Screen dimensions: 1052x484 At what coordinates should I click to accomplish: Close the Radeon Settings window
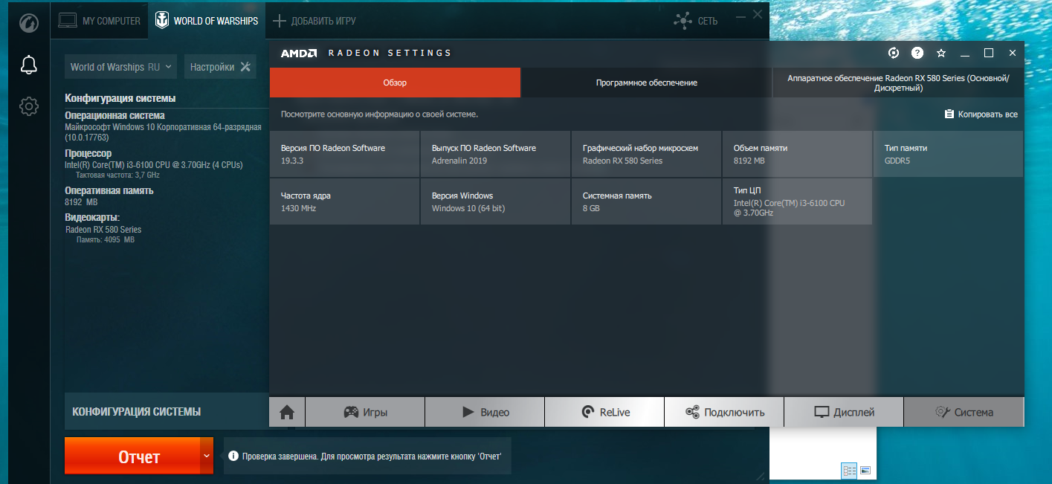[1013, 53]
